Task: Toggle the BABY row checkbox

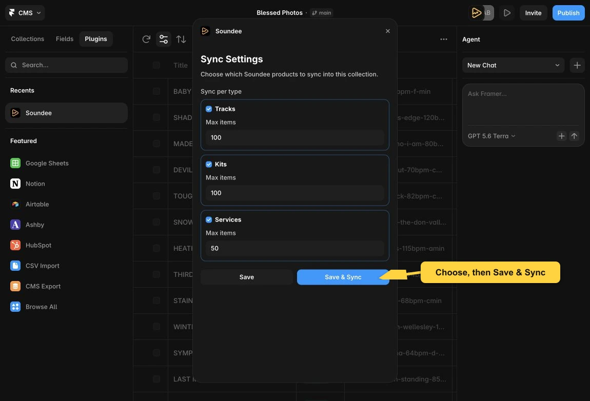Action: (x=156, y=91)
